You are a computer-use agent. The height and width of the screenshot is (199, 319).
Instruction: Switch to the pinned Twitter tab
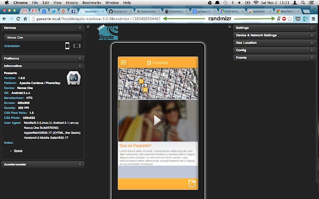(54, 11)
